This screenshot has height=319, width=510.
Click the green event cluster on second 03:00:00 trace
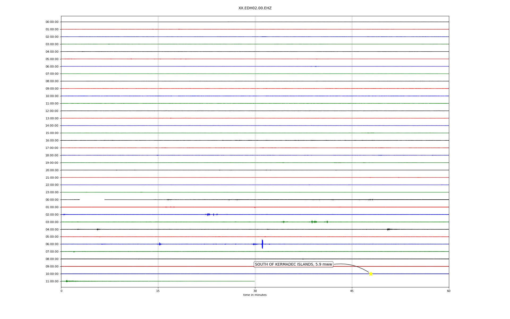(x=314, y=222)
